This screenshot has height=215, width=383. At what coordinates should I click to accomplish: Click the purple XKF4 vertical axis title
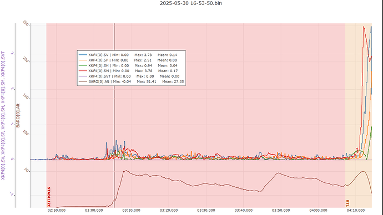tap(3, 116)
